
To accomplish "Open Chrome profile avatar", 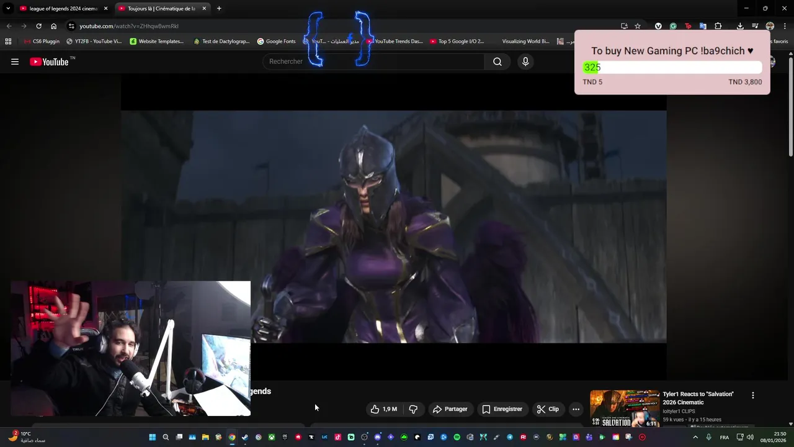I will [x=770, y=26].
